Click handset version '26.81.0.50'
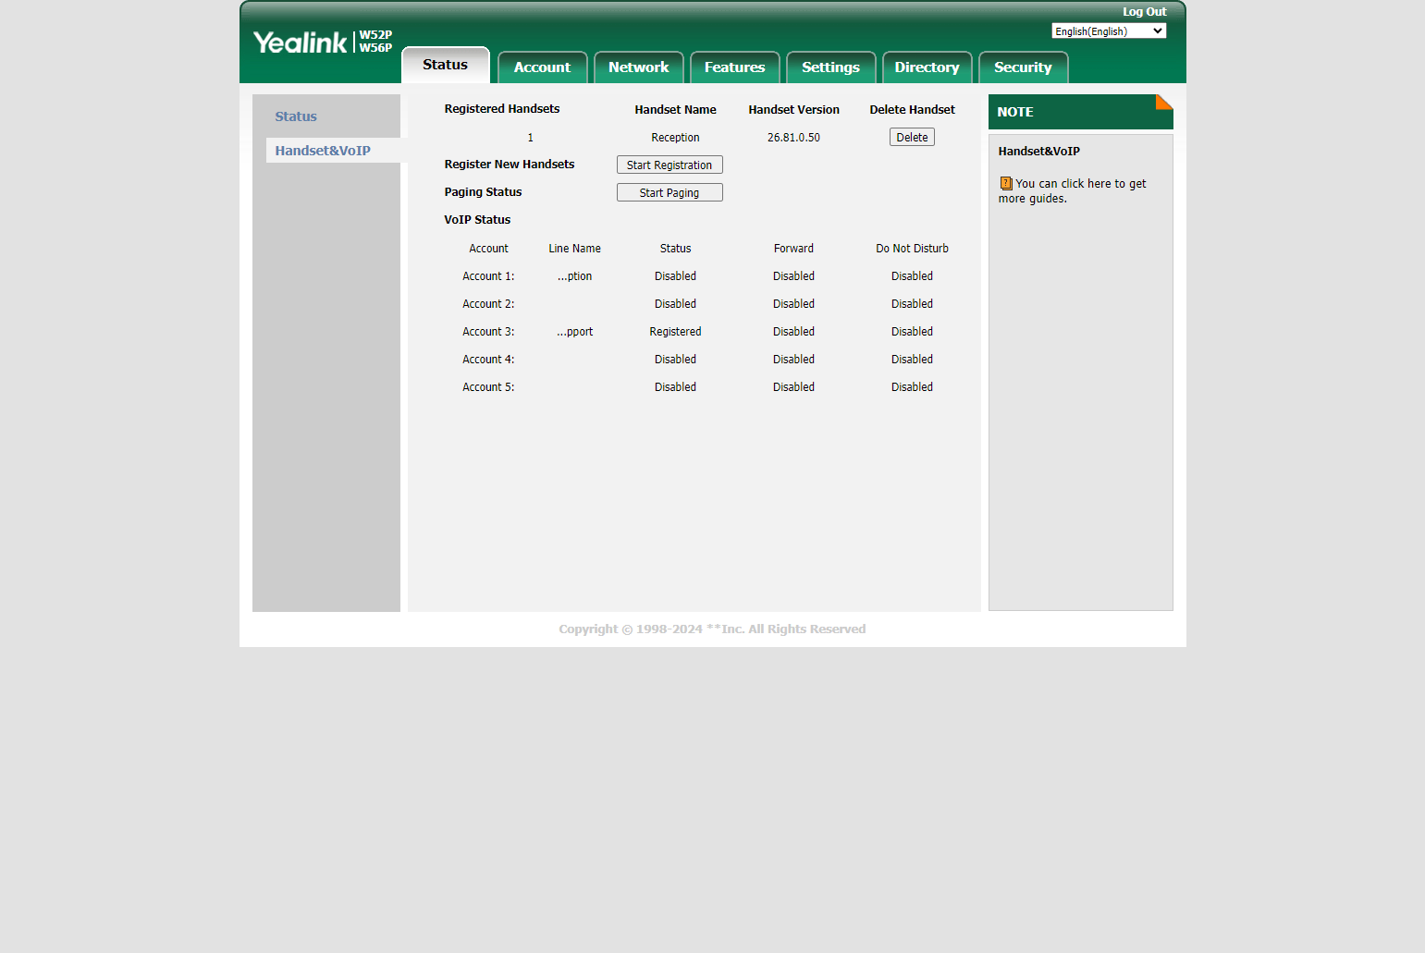The image size is (1425, 953). (x=794, y=138)
